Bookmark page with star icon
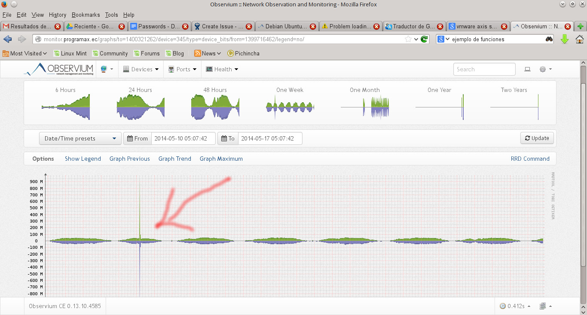Image resolution: width=587 pixels, height=315 pixels. [408, 39]
